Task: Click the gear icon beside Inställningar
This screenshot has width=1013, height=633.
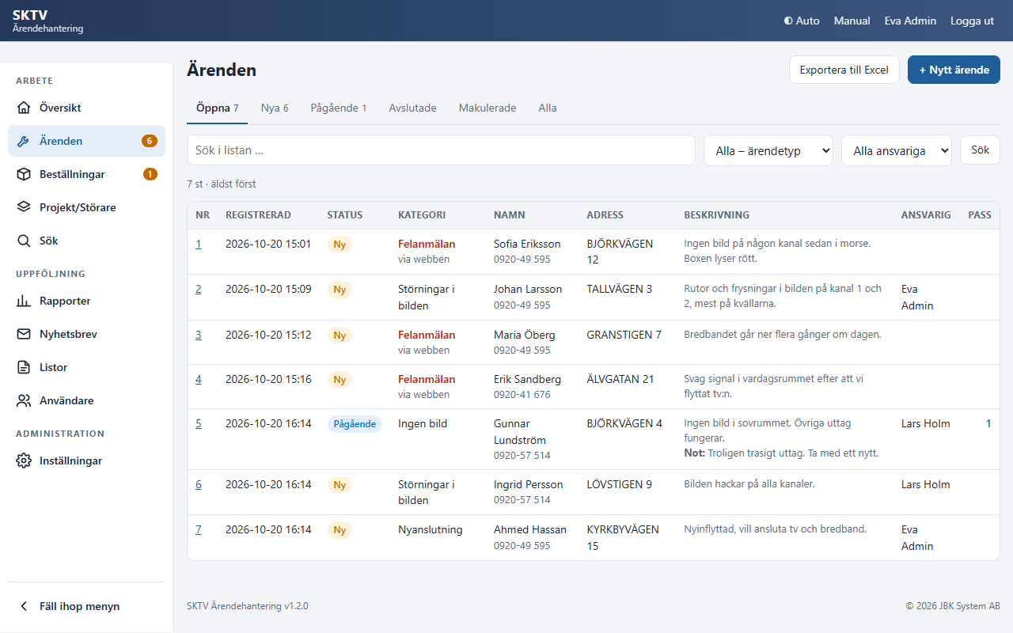Action: click(x=24, y=461)
